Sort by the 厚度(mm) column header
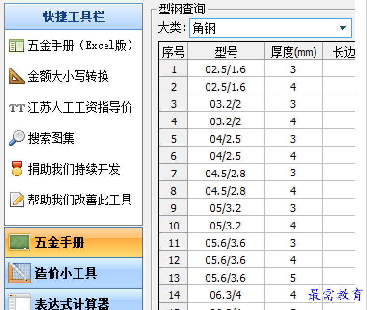Image resolution: width=367 pixels, height=310 pixels. tap(294, 51)
